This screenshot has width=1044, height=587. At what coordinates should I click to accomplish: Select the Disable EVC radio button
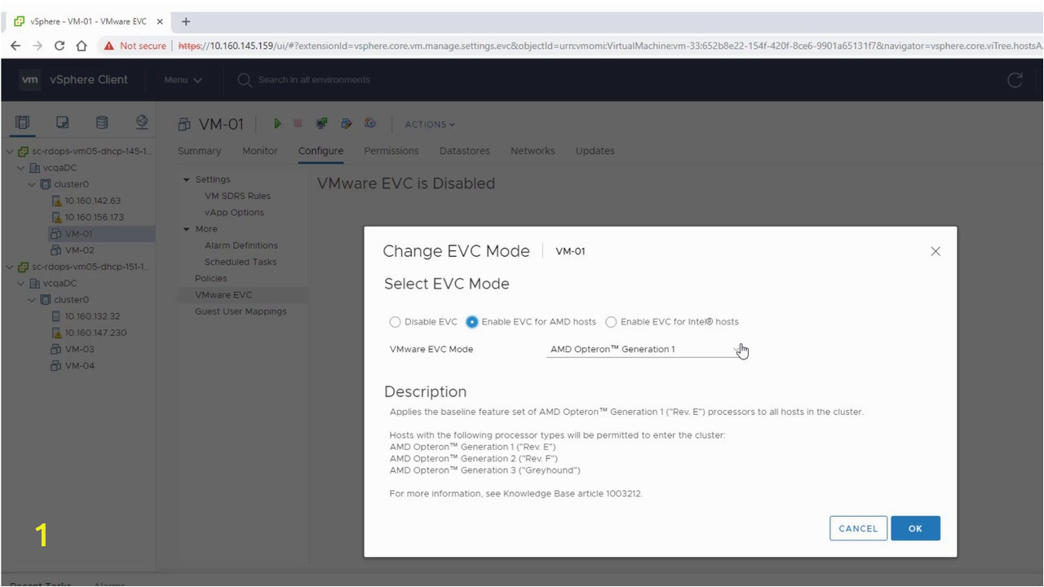(396, 322)
